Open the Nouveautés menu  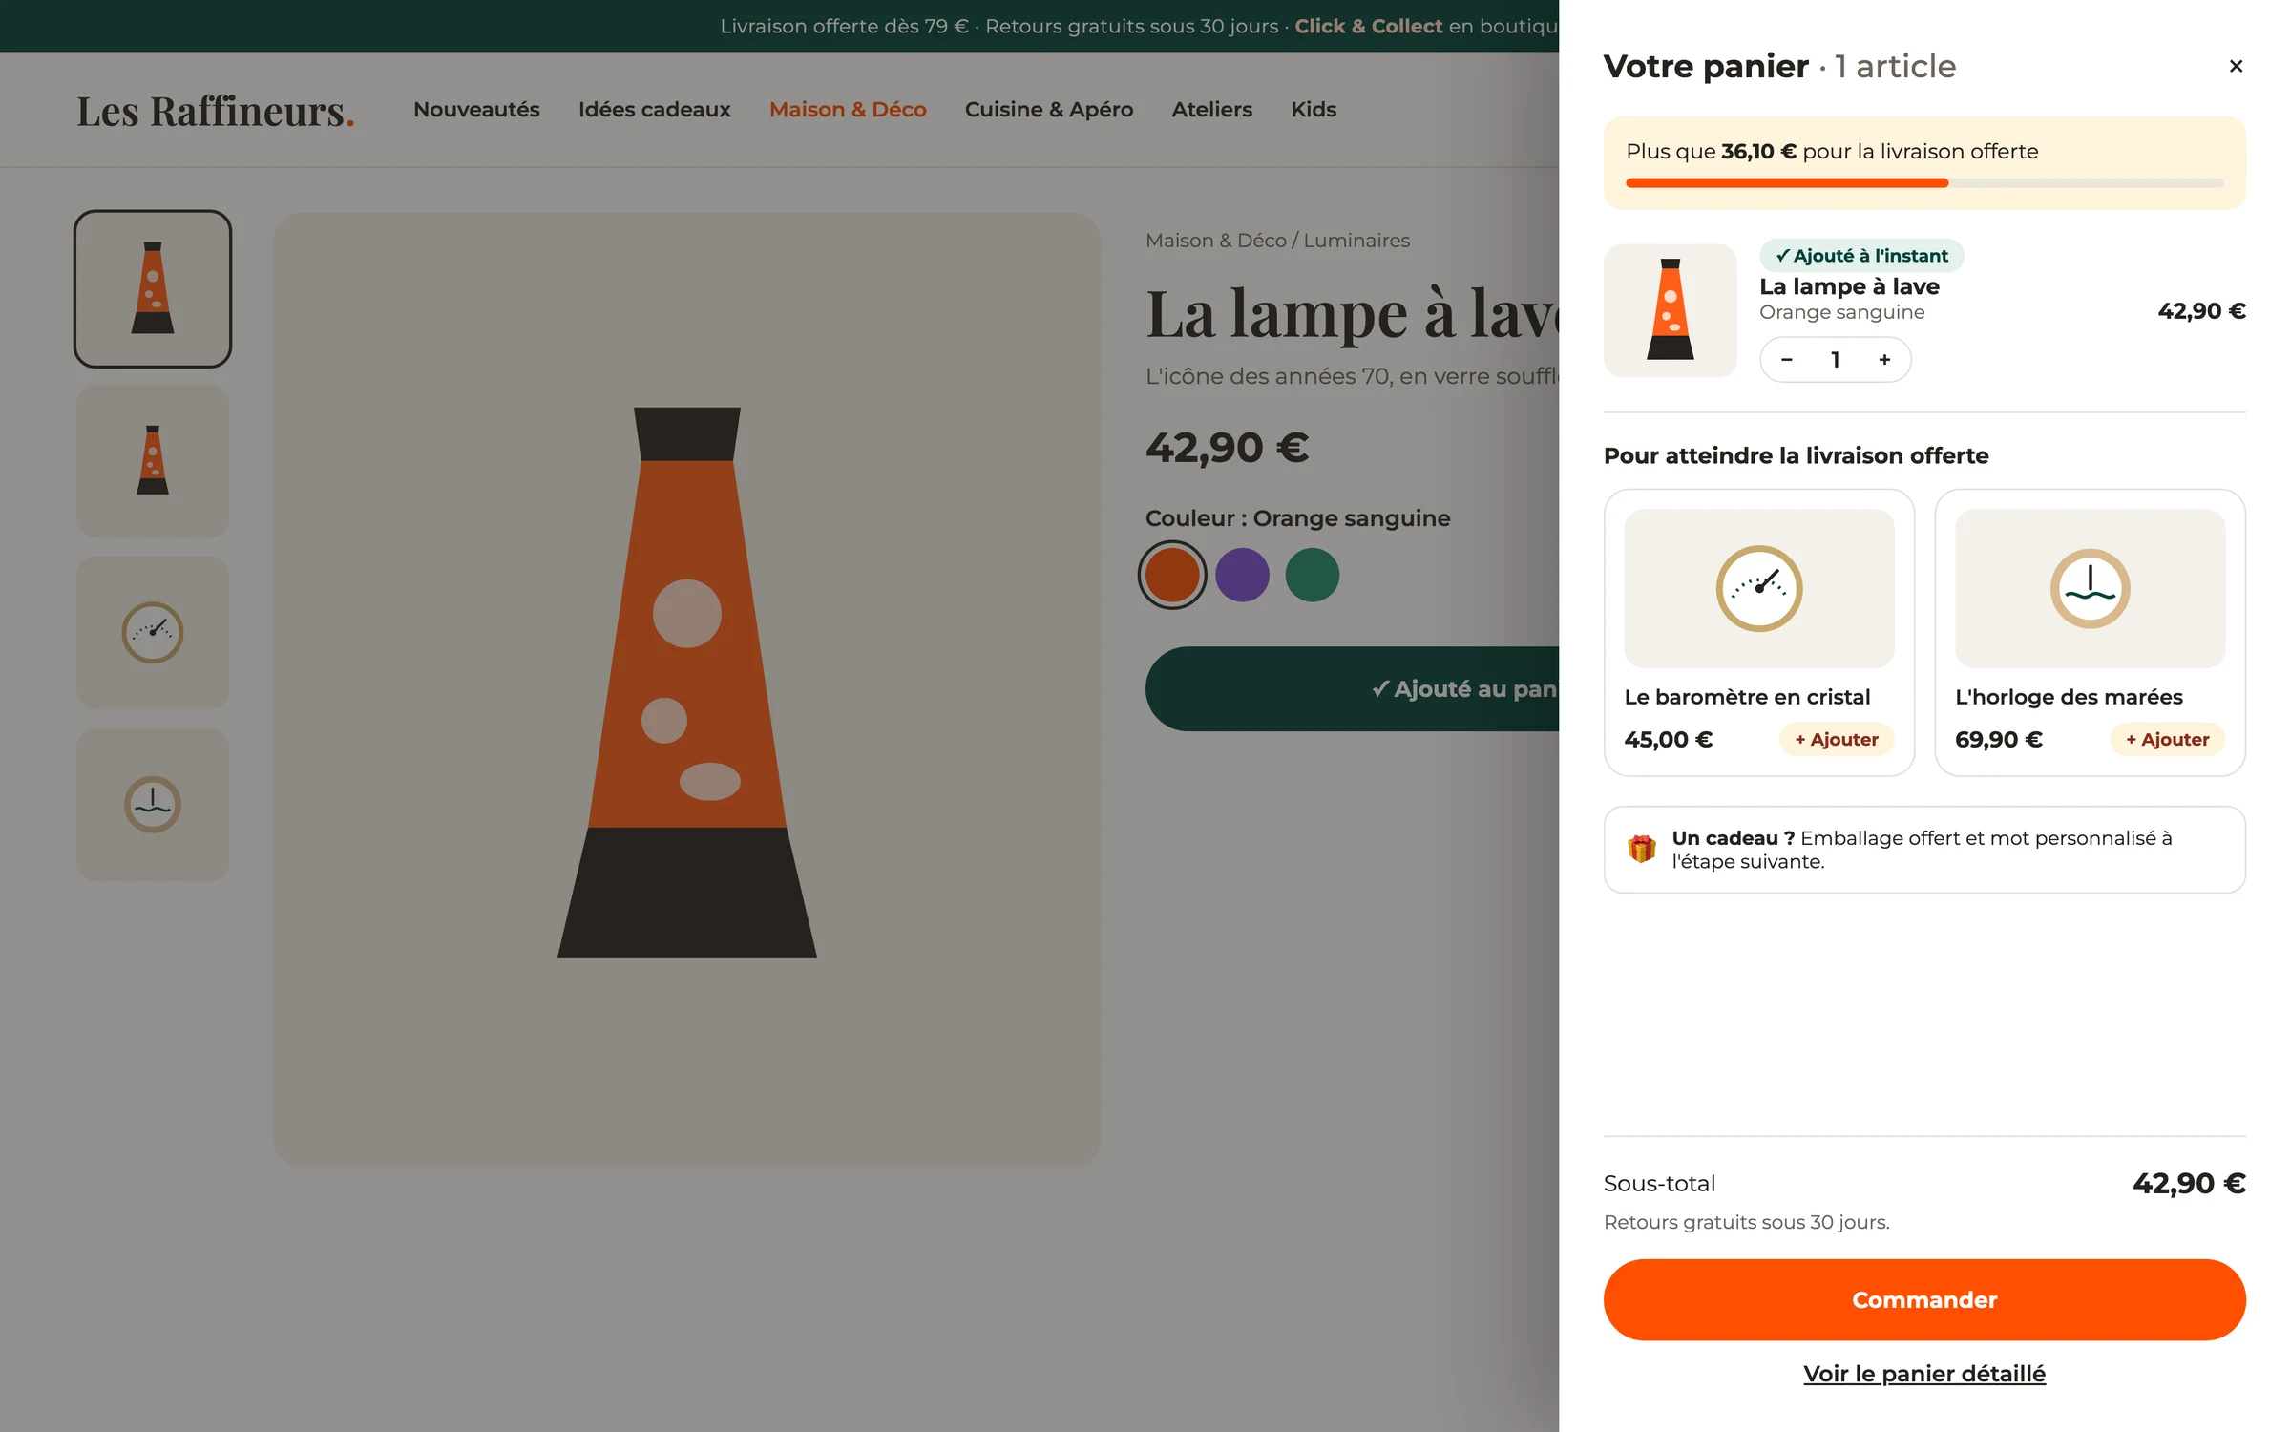476,110
